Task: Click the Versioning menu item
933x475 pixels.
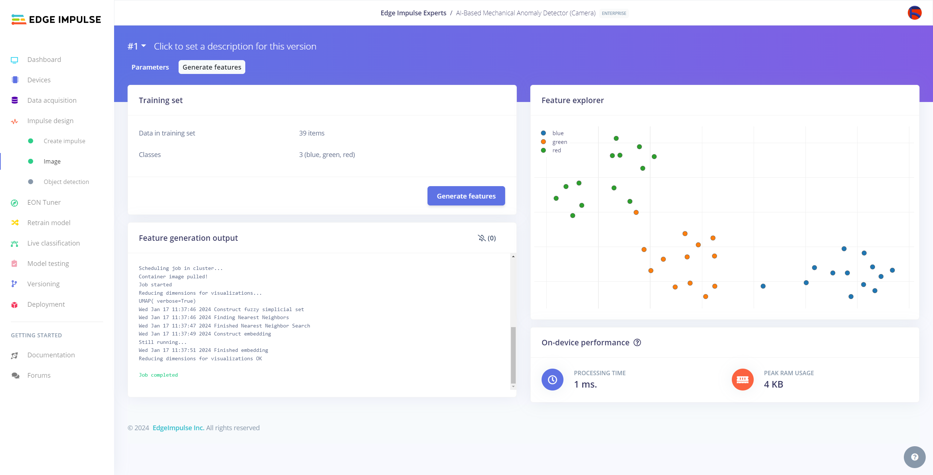Action: 44,283
